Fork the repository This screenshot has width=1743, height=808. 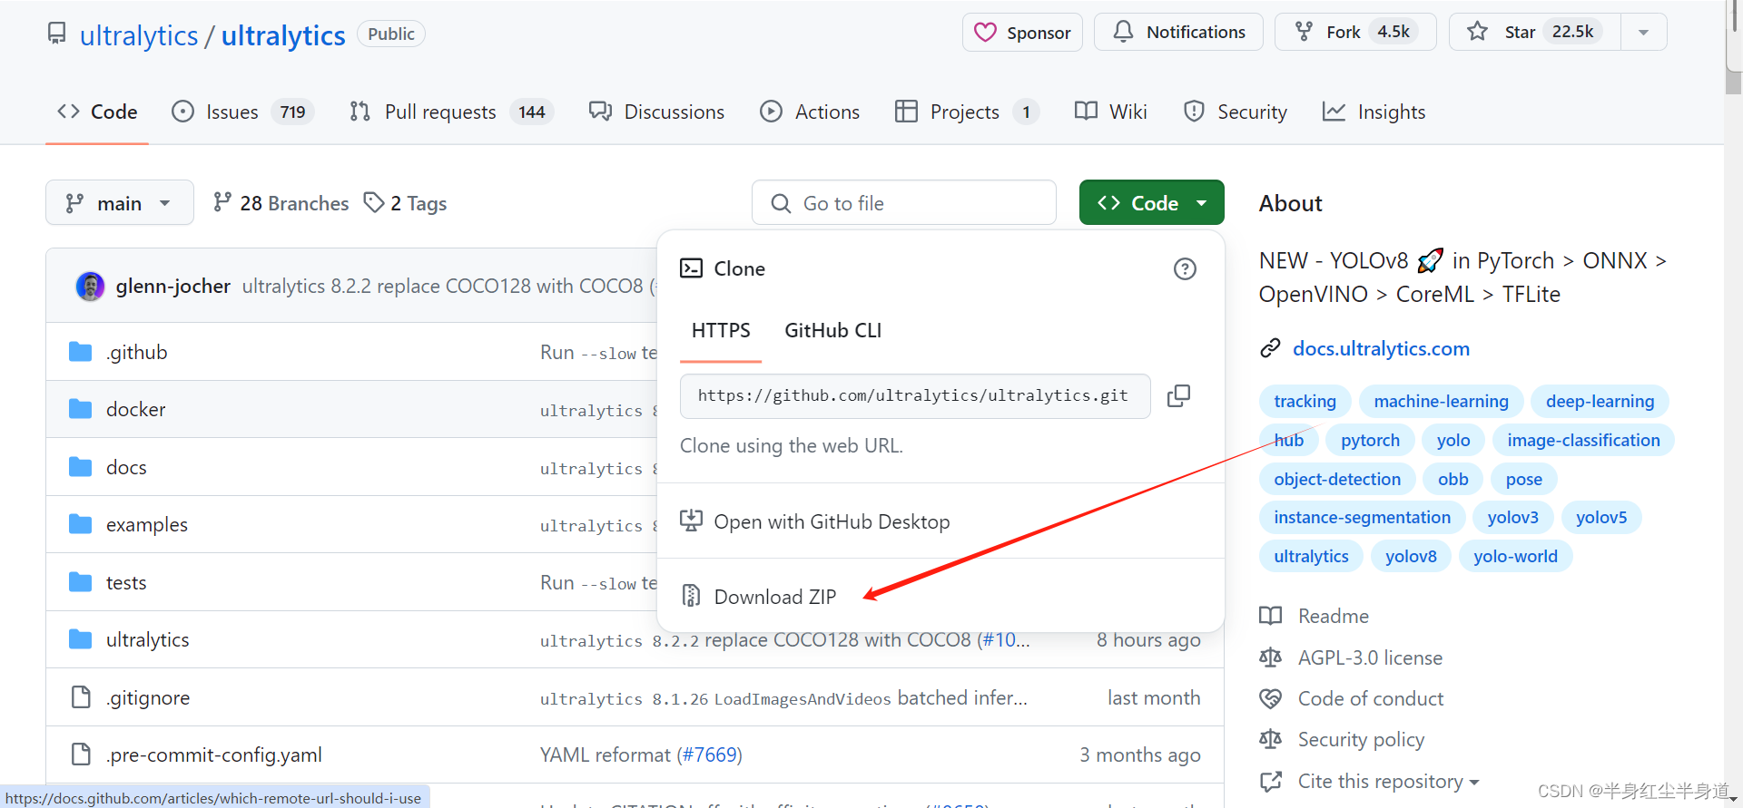click(1355, 32)
